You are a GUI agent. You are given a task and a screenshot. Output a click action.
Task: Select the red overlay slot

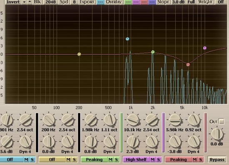(x=144, y=2)
